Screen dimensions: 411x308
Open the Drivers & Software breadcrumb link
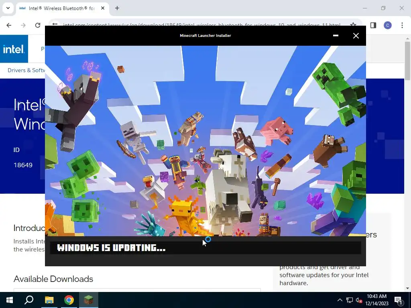click(26, 70)
